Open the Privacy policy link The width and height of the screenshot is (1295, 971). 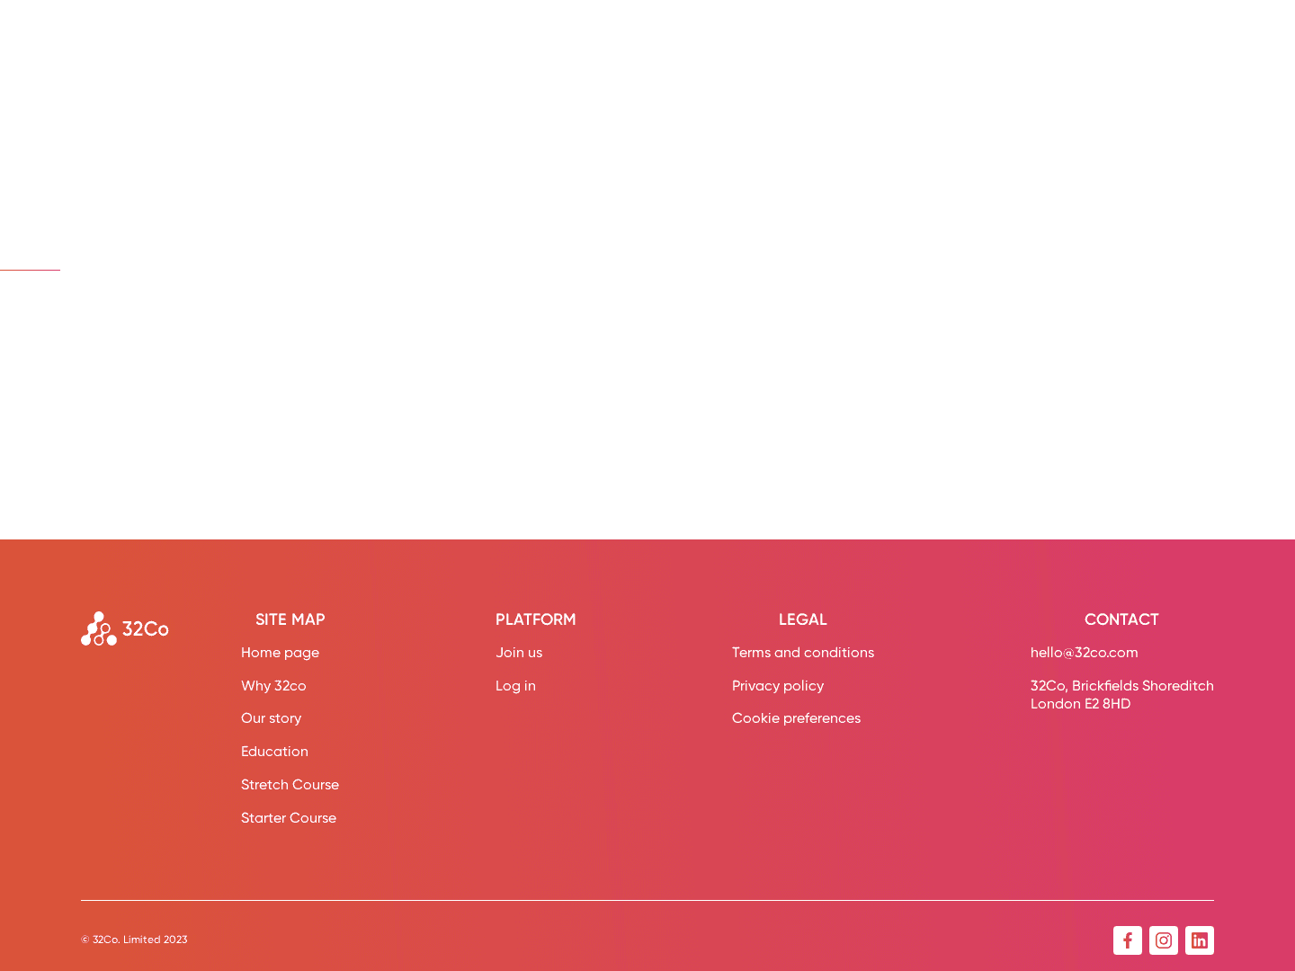pyautogui.click(x=777, y=686)
